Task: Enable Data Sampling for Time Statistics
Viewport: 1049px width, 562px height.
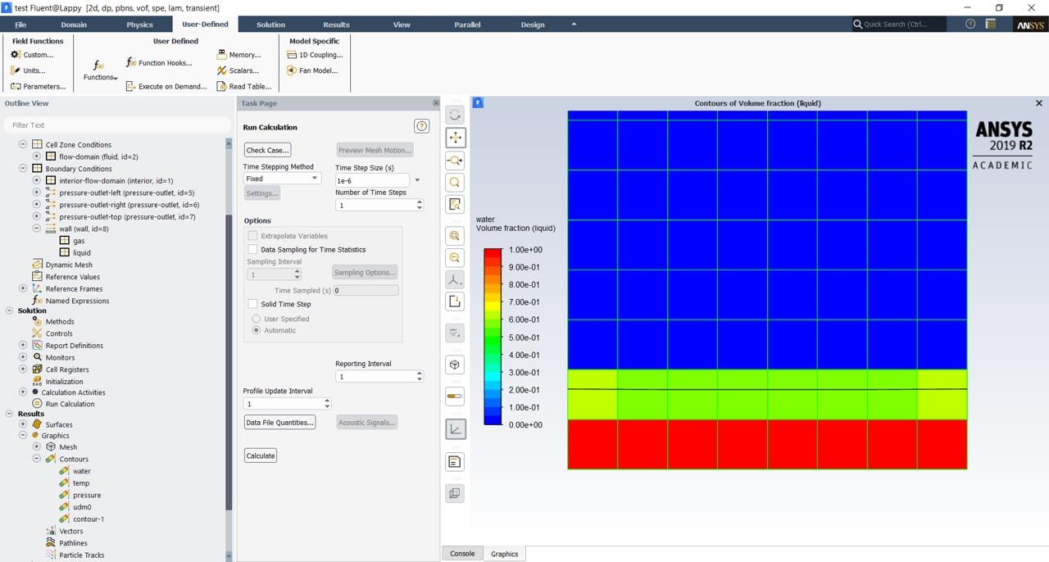Action: [x=253, y=250]
